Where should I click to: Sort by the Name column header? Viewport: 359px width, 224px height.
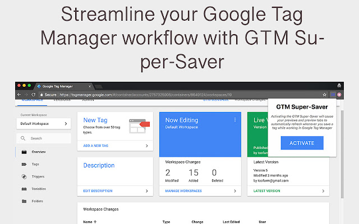(x=90, y=222)
